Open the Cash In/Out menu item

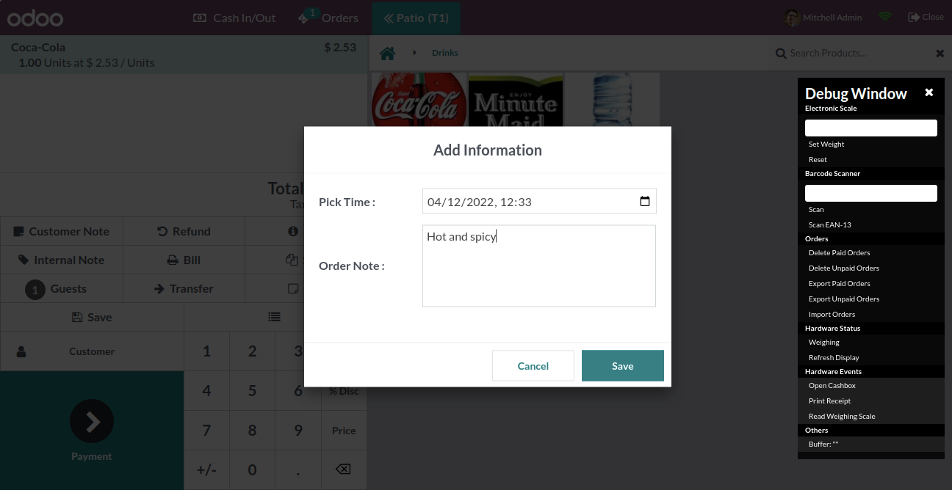click(234, 18)
